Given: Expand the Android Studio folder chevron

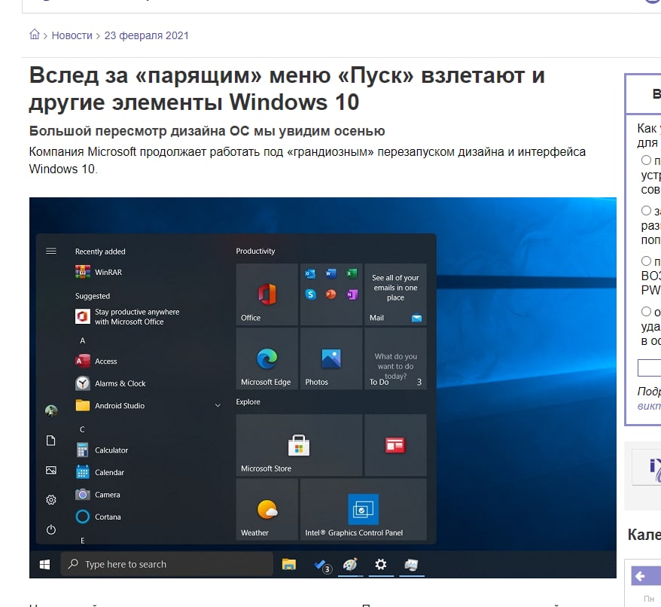Looking at the screenshot, I should [x=218, y=406].
